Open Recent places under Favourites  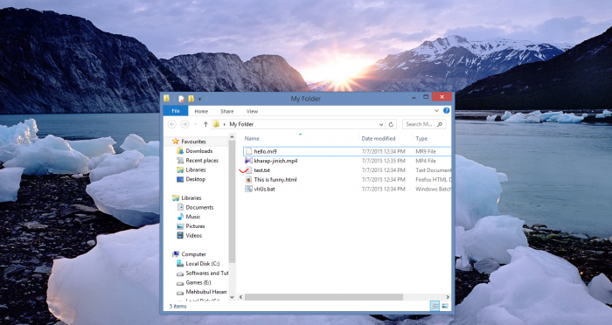pyautogui.click(x=202, y=161)
